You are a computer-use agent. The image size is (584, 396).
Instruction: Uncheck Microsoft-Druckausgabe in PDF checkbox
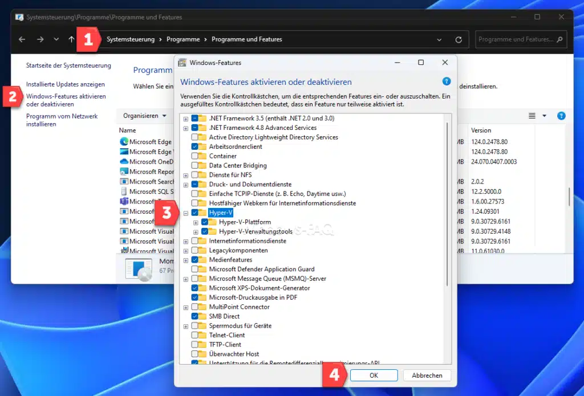[194, 297]
